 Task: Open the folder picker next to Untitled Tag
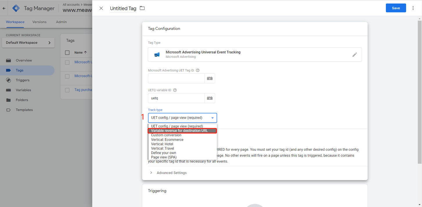(142, 8)
